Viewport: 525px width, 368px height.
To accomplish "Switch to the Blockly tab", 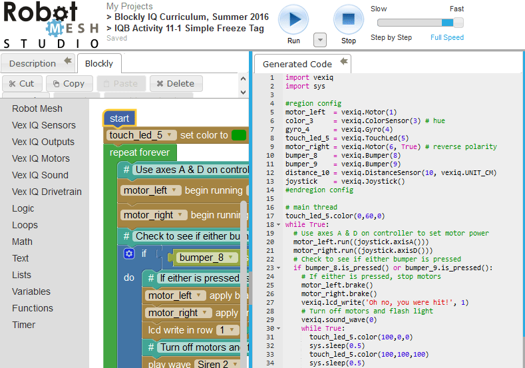I will pos(99,63).
